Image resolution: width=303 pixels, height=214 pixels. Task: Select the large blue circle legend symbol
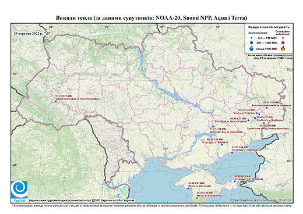pyautogui.click(x=252, y=42)
